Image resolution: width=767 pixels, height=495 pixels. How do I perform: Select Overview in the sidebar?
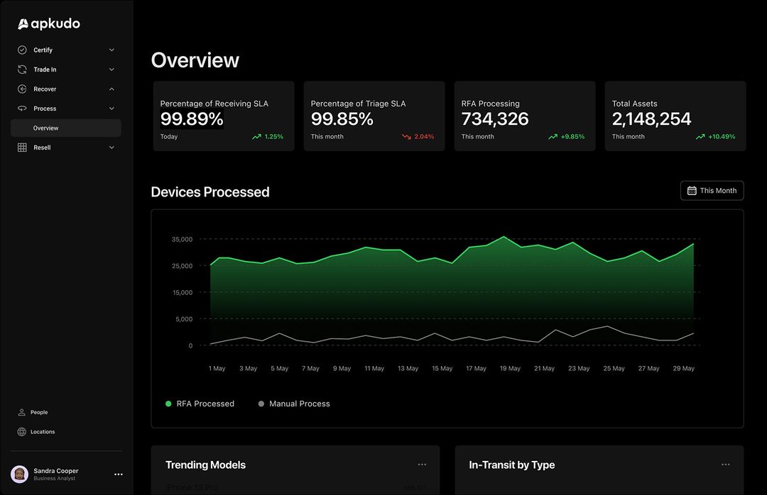[45, 128]
